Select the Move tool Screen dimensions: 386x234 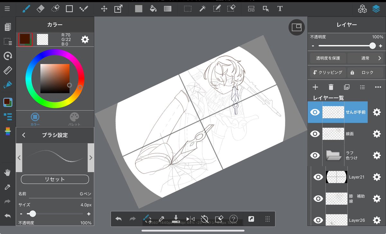point(104,9)
